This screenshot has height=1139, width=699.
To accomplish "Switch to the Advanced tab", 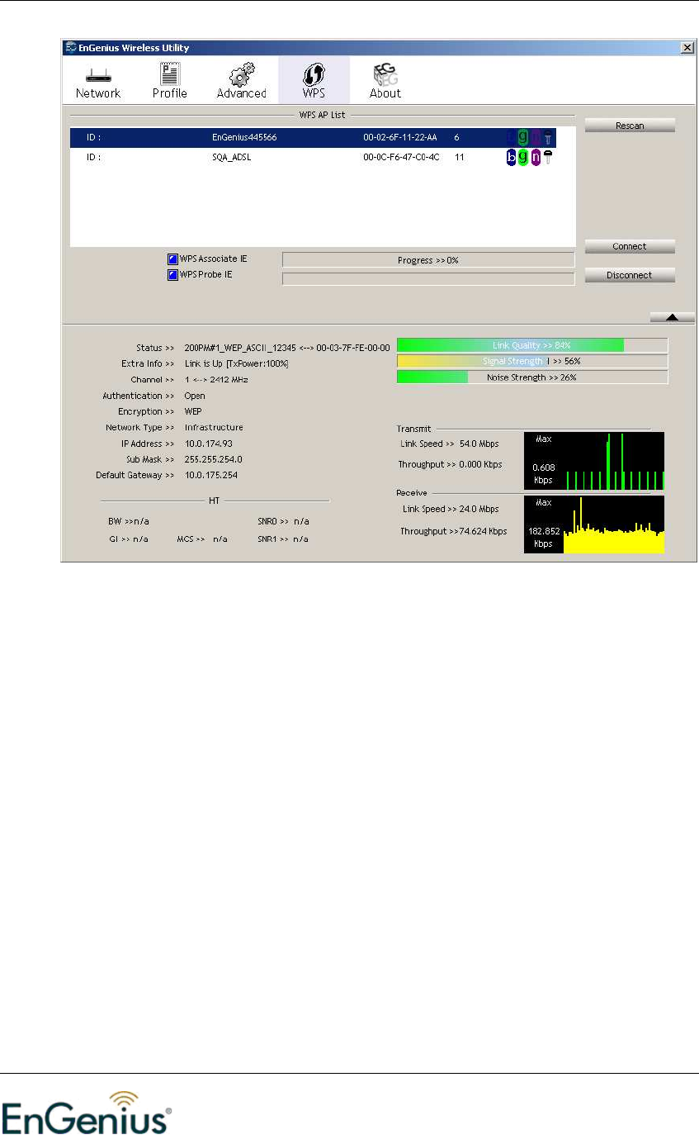I will coord(241,80).
